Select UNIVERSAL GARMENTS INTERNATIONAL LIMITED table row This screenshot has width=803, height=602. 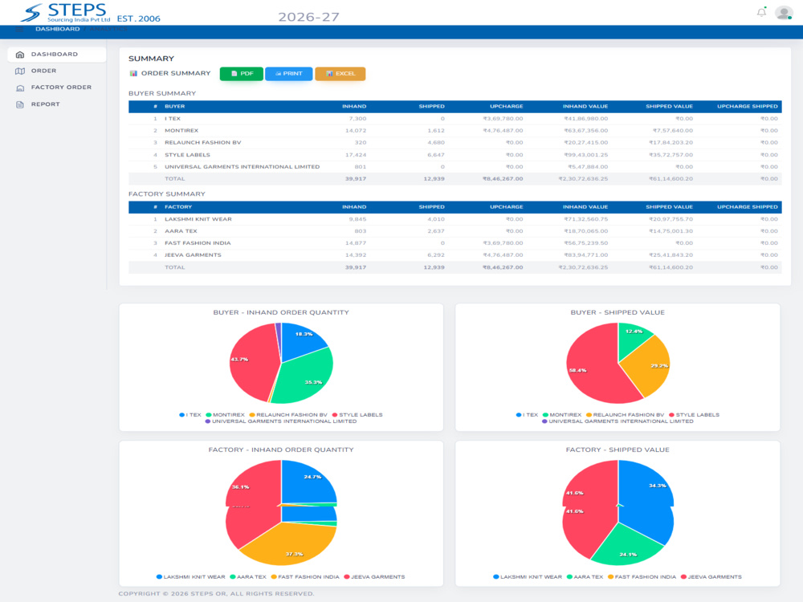pyautogui.click(x=454, y=167)
